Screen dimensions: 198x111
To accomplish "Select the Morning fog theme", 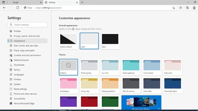I will click(x=89, y=67).
